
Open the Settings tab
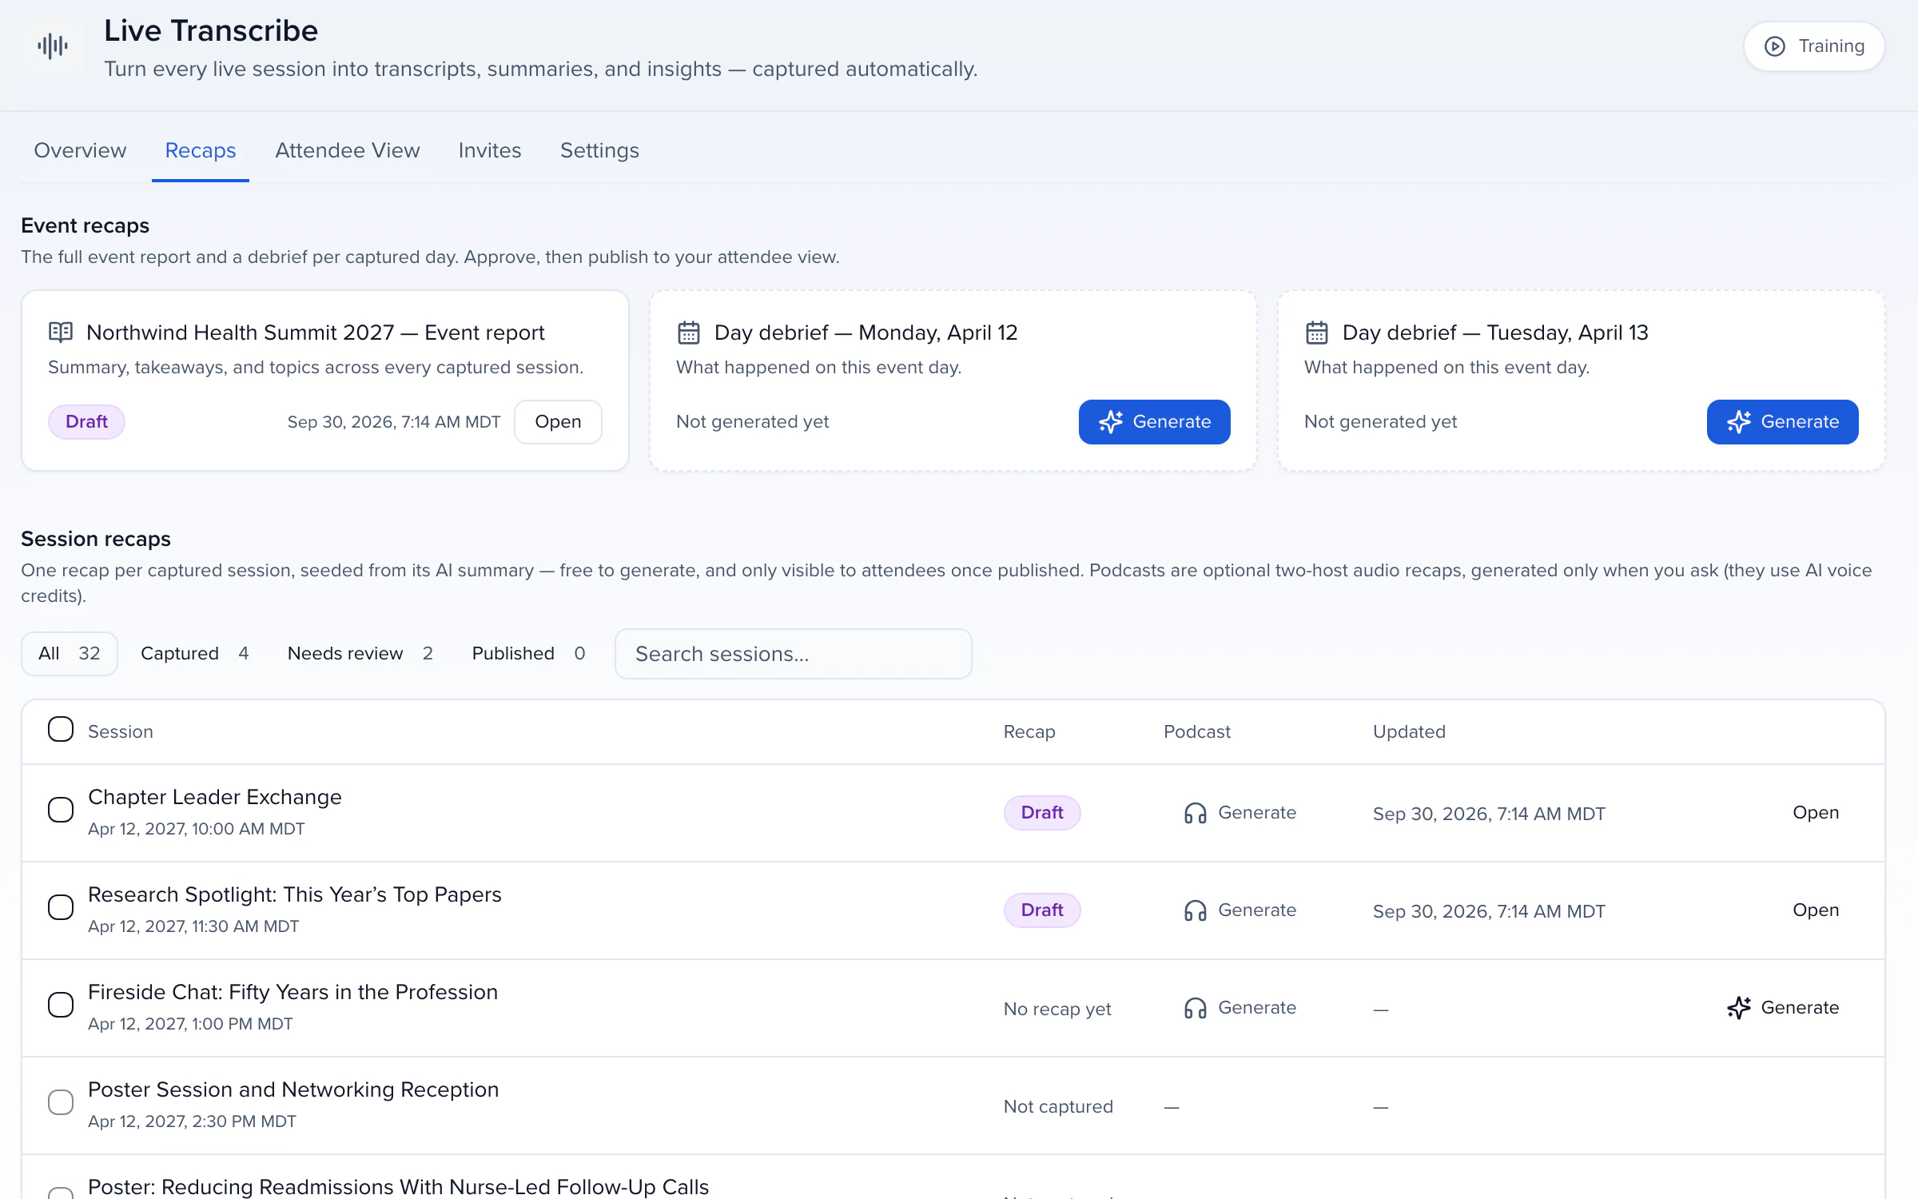click(599, 150)
